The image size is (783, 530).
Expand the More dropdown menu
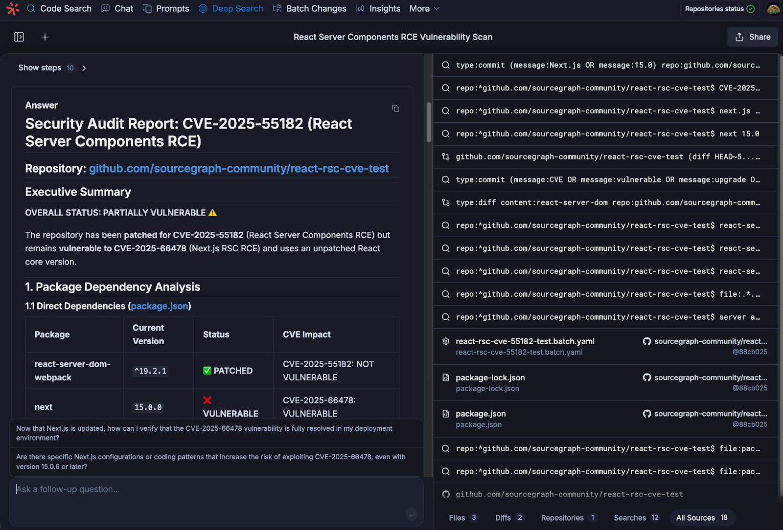pos(425,8)
